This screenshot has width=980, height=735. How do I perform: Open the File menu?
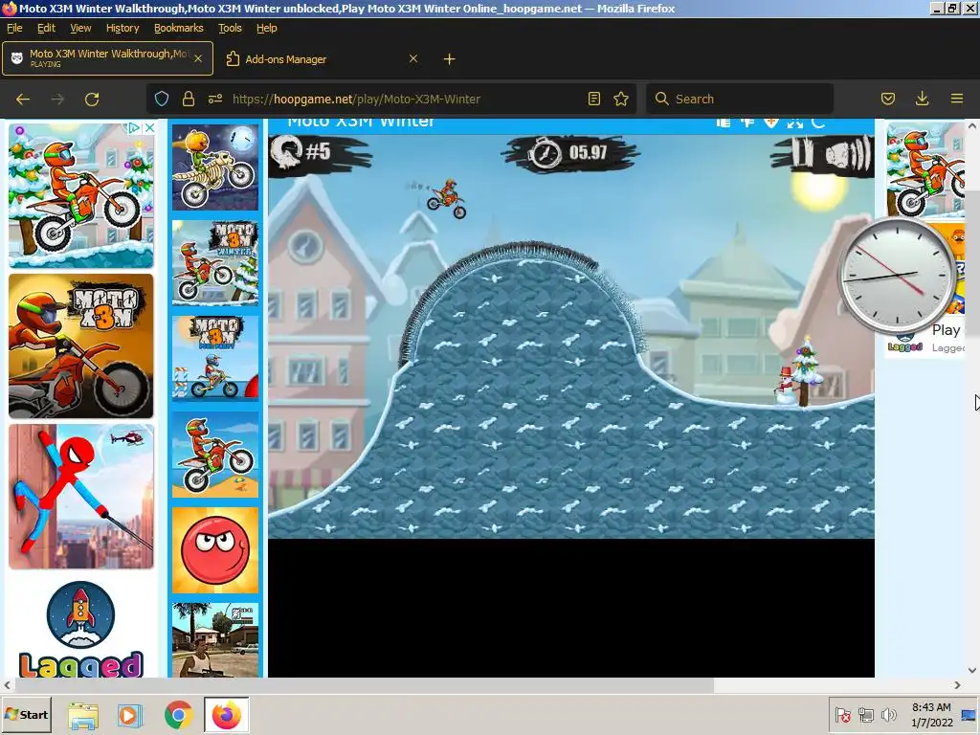pyautogui.click(x=14, y=28)
